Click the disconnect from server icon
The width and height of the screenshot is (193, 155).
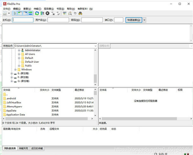click(x=53, y=13)
